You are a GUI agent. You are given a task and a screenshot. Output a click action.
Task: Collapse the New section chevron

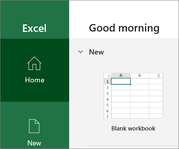pos(81,52)
